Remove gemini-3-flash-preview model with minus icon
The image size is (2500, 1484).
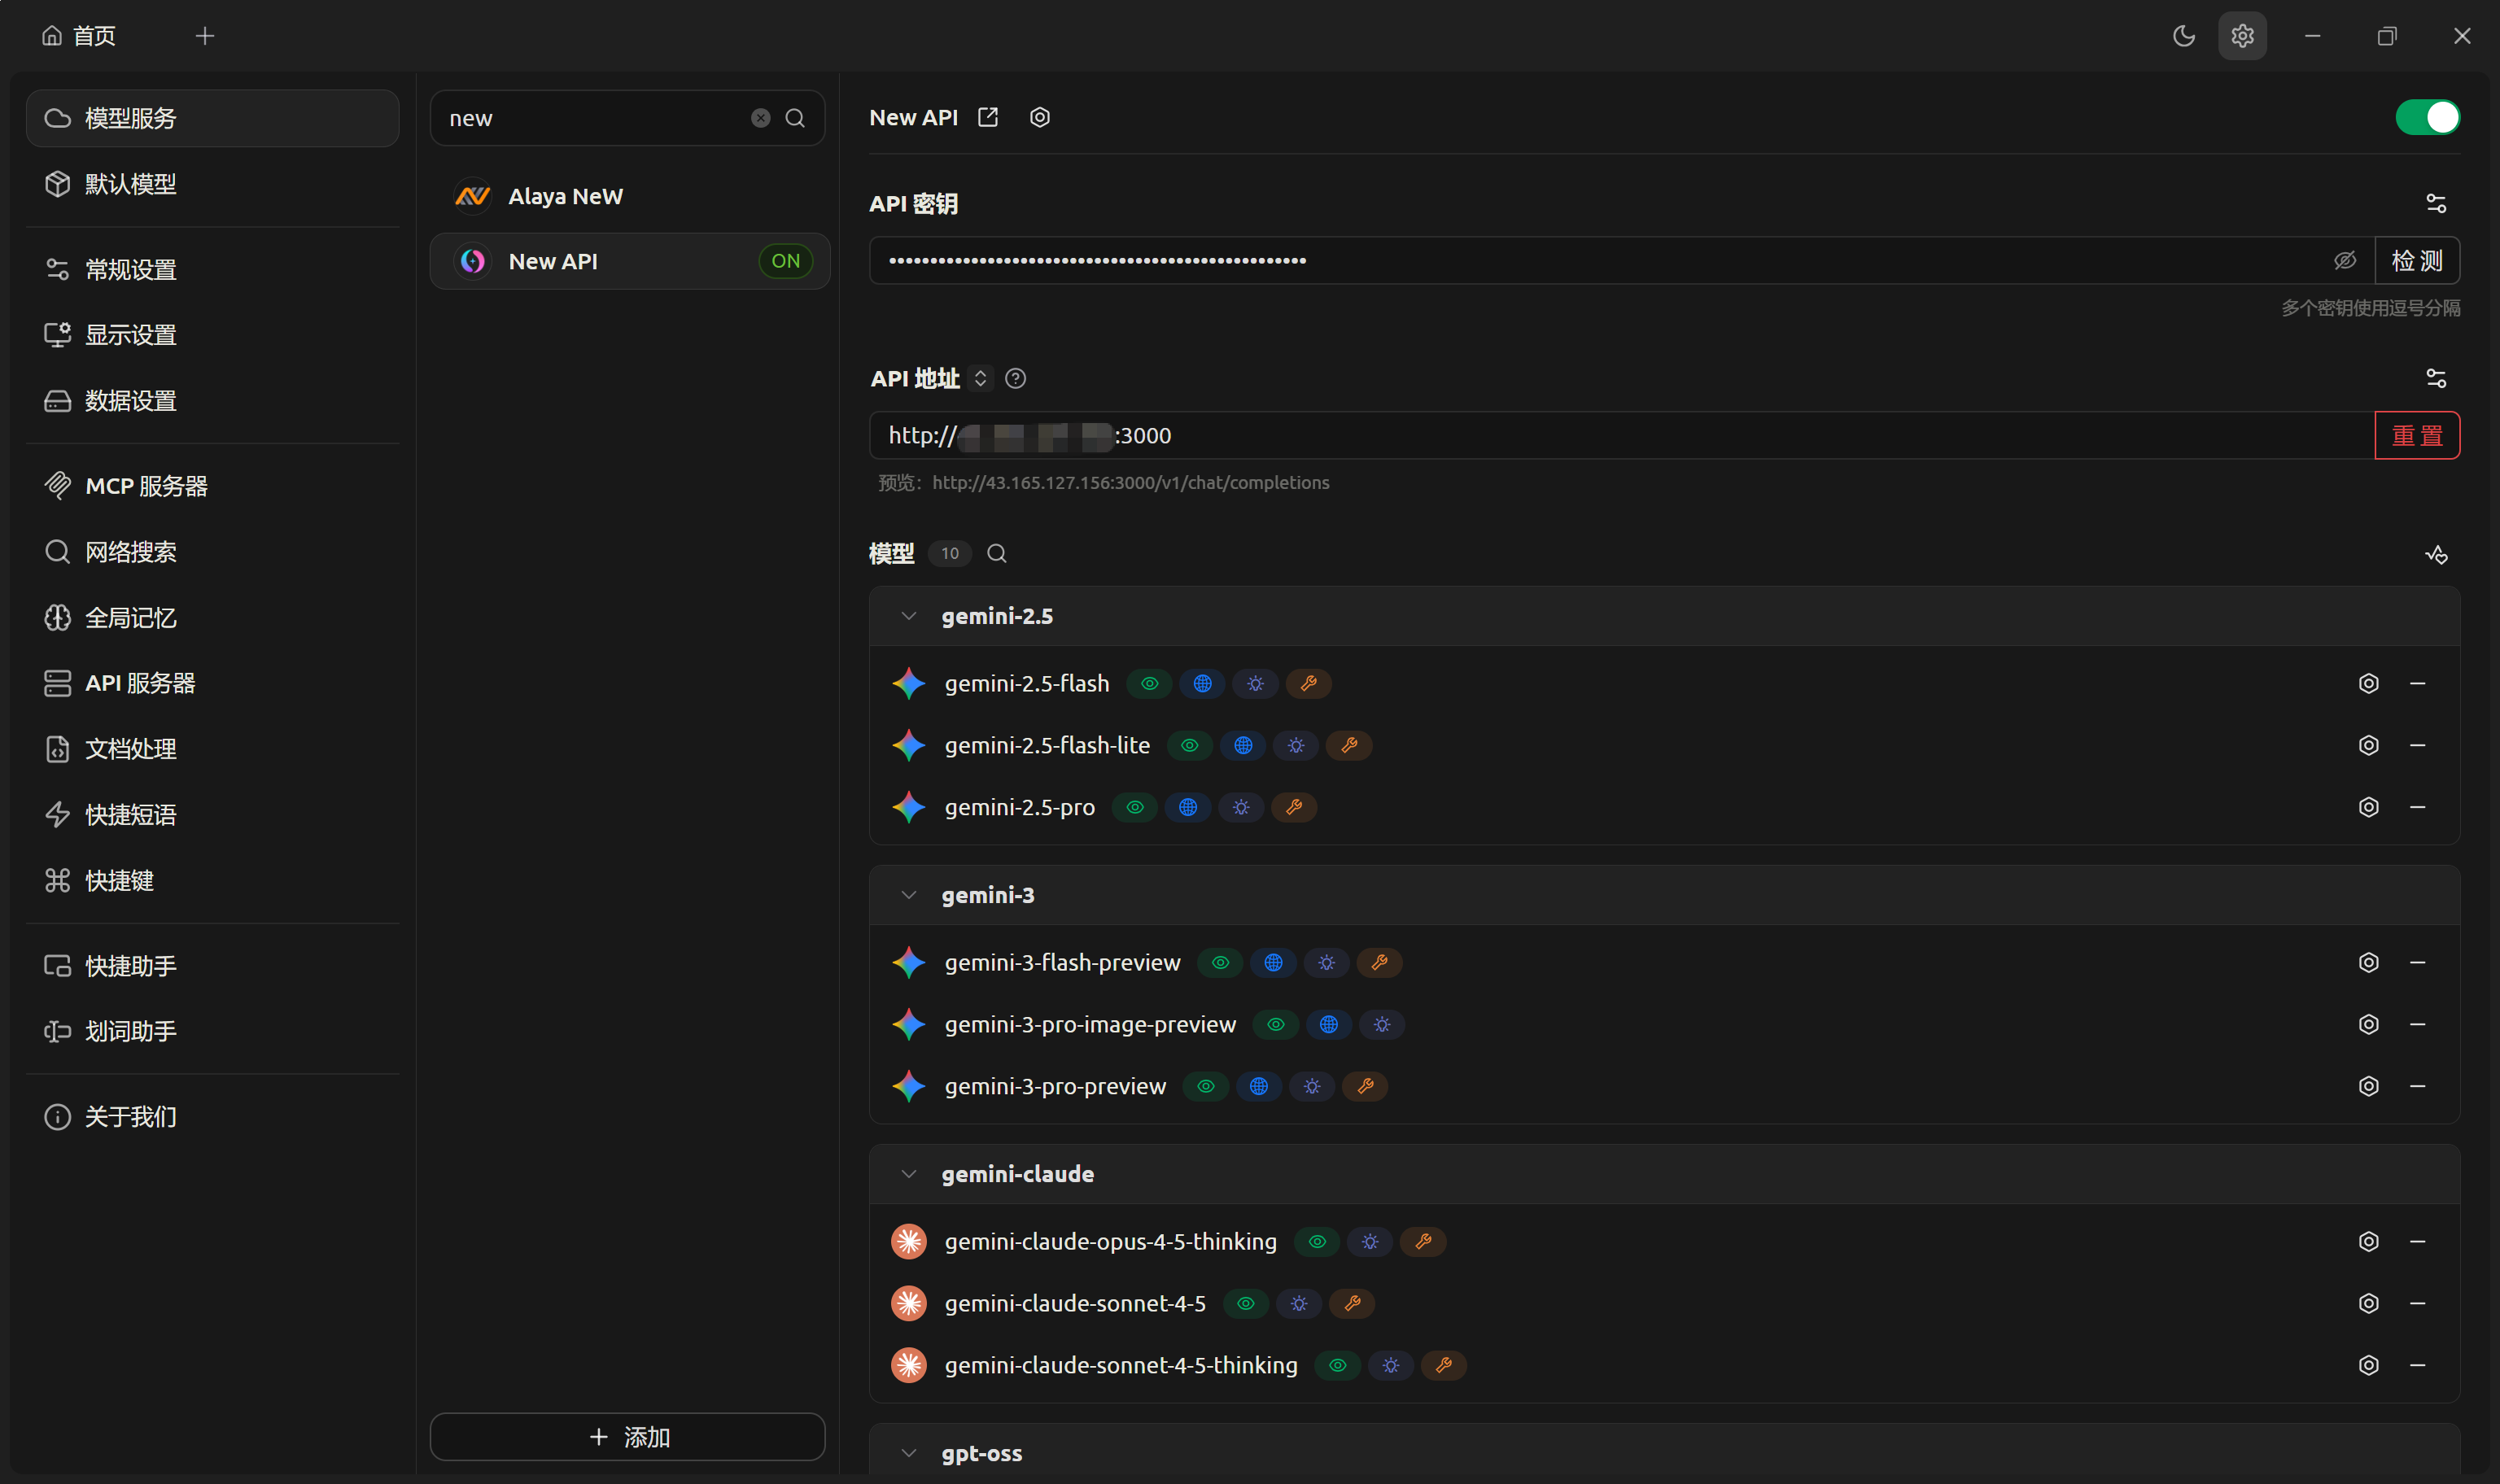(2417, 962)
